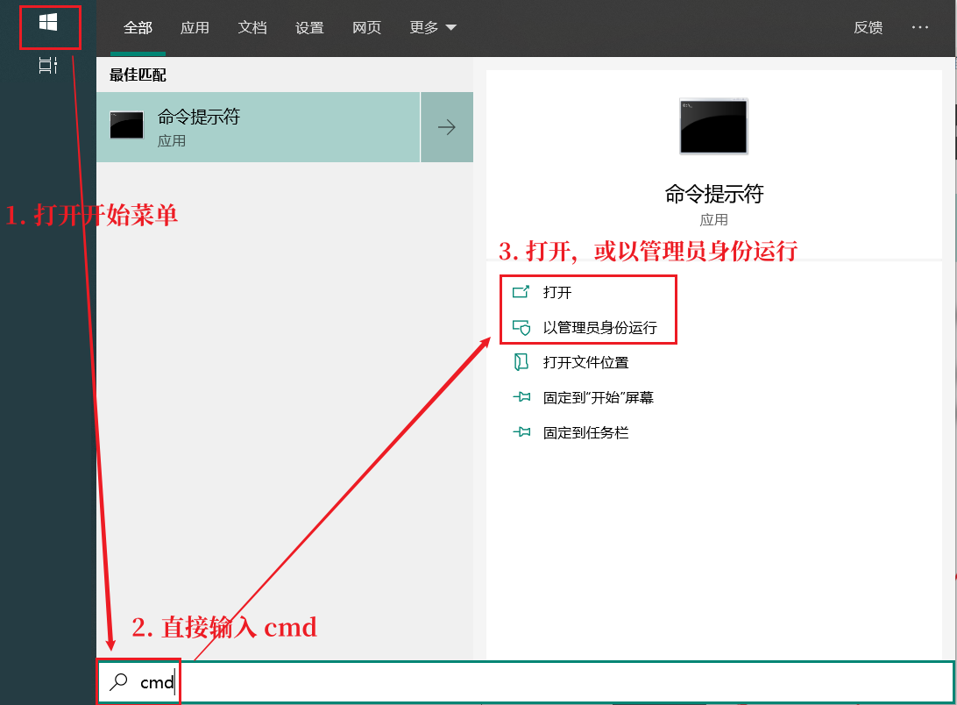The height and width of the screenshot is (705, 957).
Task: Select 固定到任务栏
Action: (586, 432)
